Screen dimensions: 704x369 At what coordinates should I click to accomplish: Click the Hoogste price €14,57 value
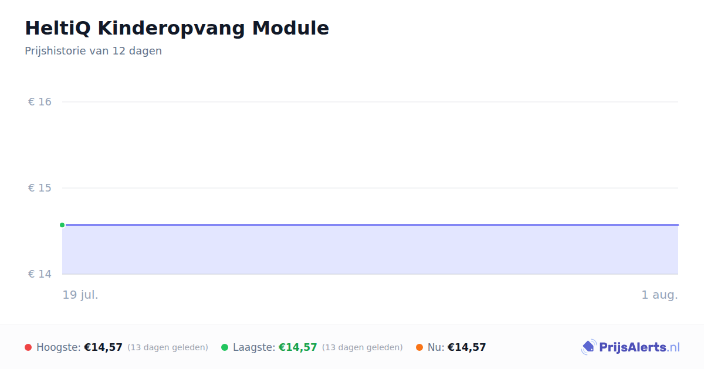coord(103,347)
